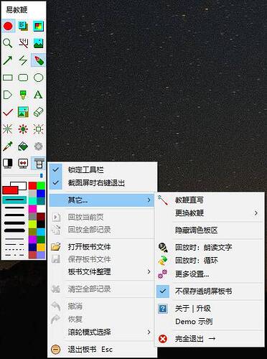Click the red record circle tool
The image size is (267, 359).
(x=8, y=26)
